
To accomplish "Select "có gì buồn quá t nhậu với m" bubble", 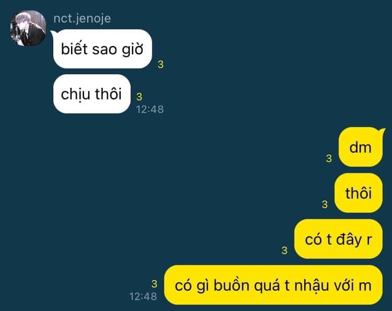I will click(x=273, y=285).
